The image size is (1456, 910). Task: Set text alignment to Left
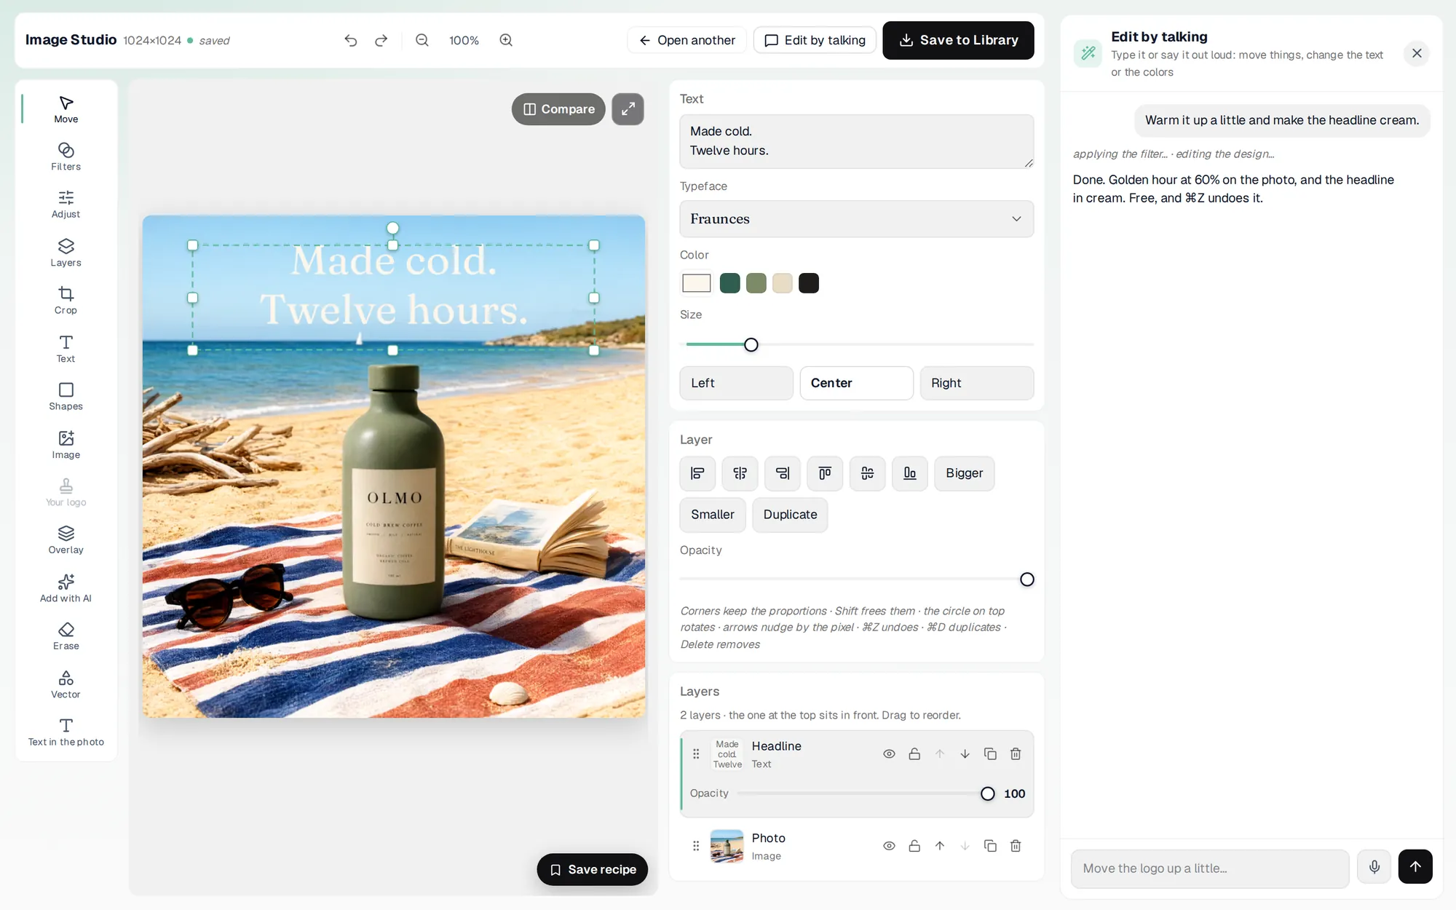click(736, 383)
